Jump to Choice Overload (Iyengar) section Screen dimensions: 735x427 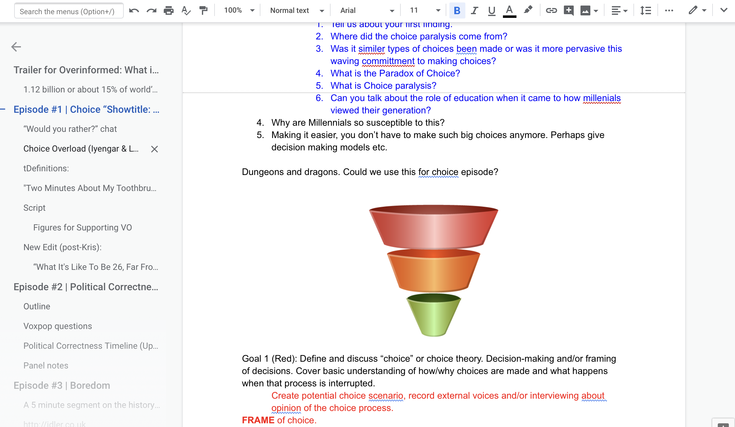point(81,148)
